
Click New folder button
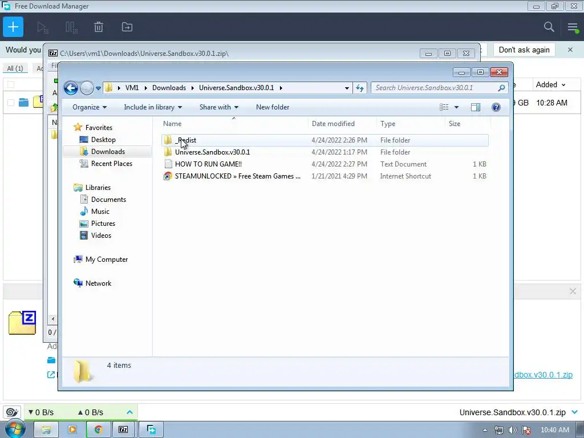point(272,107)
